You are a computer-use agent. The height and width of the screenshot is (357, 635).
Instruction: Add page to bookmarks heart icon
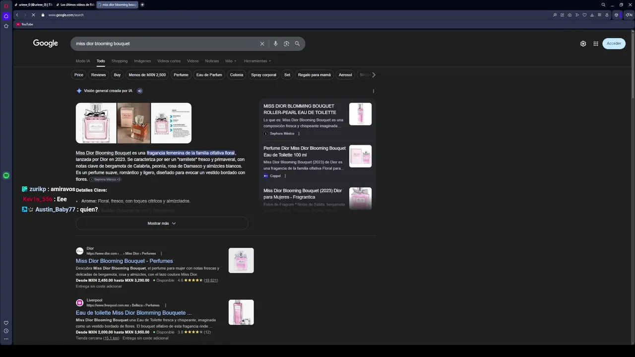tap(584, 15)
